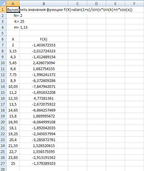Click cell with formula description text F(X)=atan
The height and width of the screenshot is (171, 144).
pos(13,9)
